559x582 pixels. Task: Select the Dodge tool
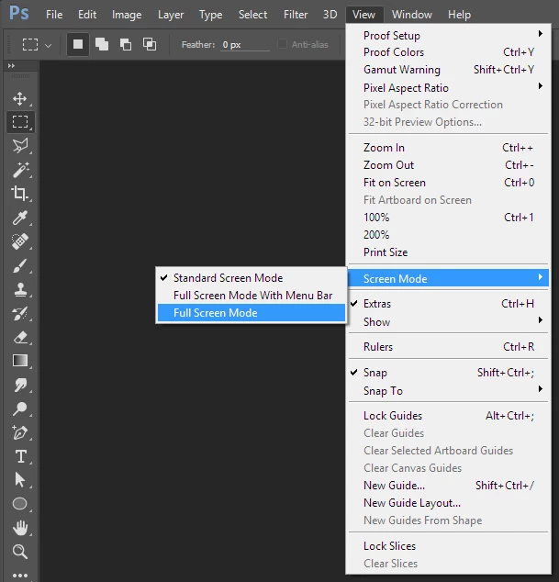point(20,409)
